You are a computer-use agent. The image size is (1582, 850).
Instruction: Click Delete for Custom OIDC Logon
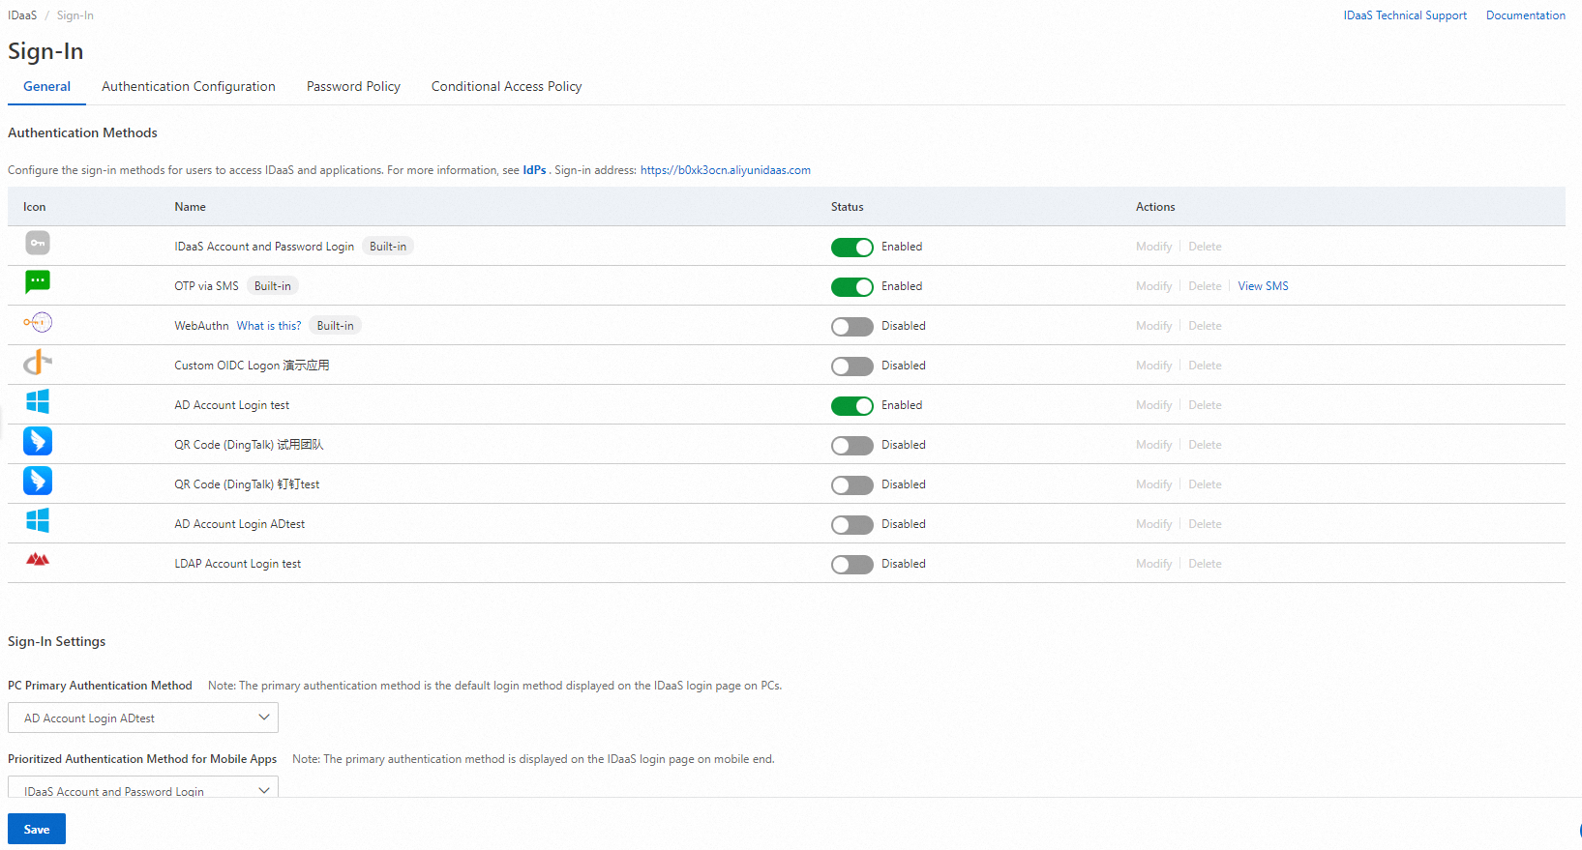(x=1205, y=366)
